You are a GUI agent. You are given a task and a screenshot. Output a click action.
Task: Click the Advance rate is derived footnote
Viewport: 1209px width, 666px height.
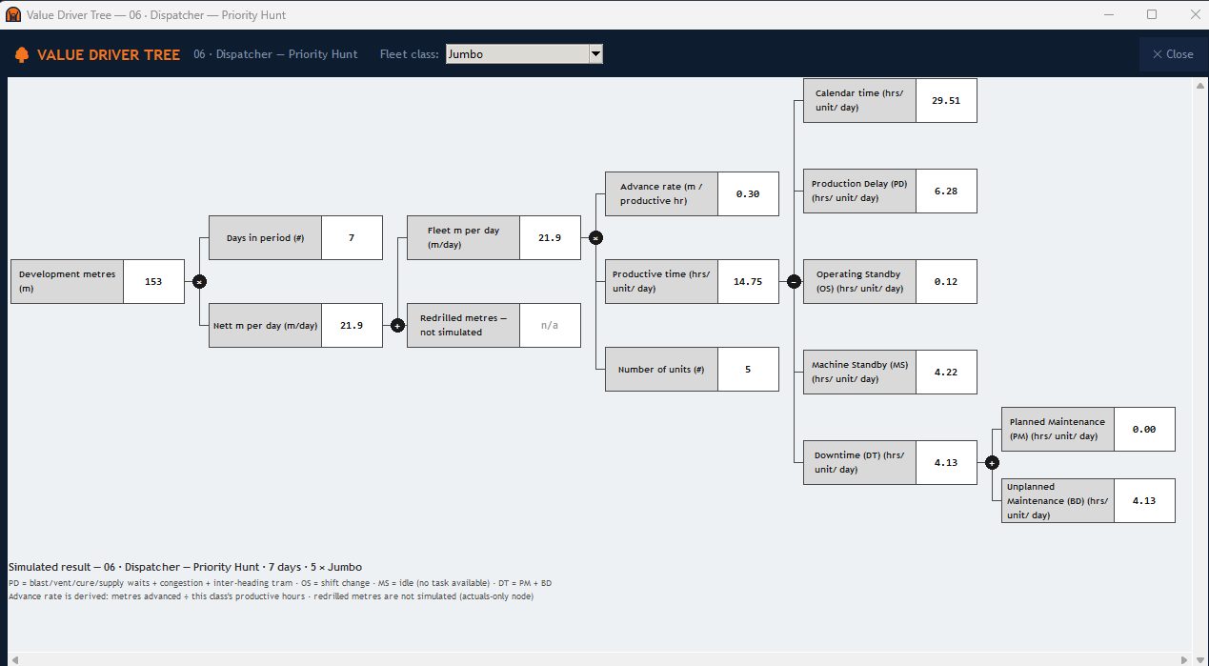pos(271,596)
